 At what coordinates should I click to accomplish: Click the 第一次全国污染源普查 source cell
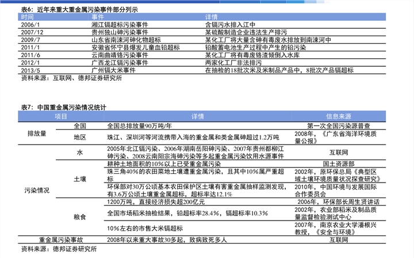tap(339, 126)
